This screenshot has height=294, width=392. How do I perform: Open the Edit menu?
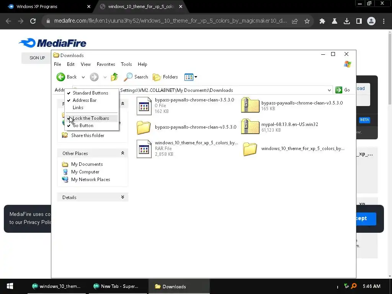tap(71, 64)
